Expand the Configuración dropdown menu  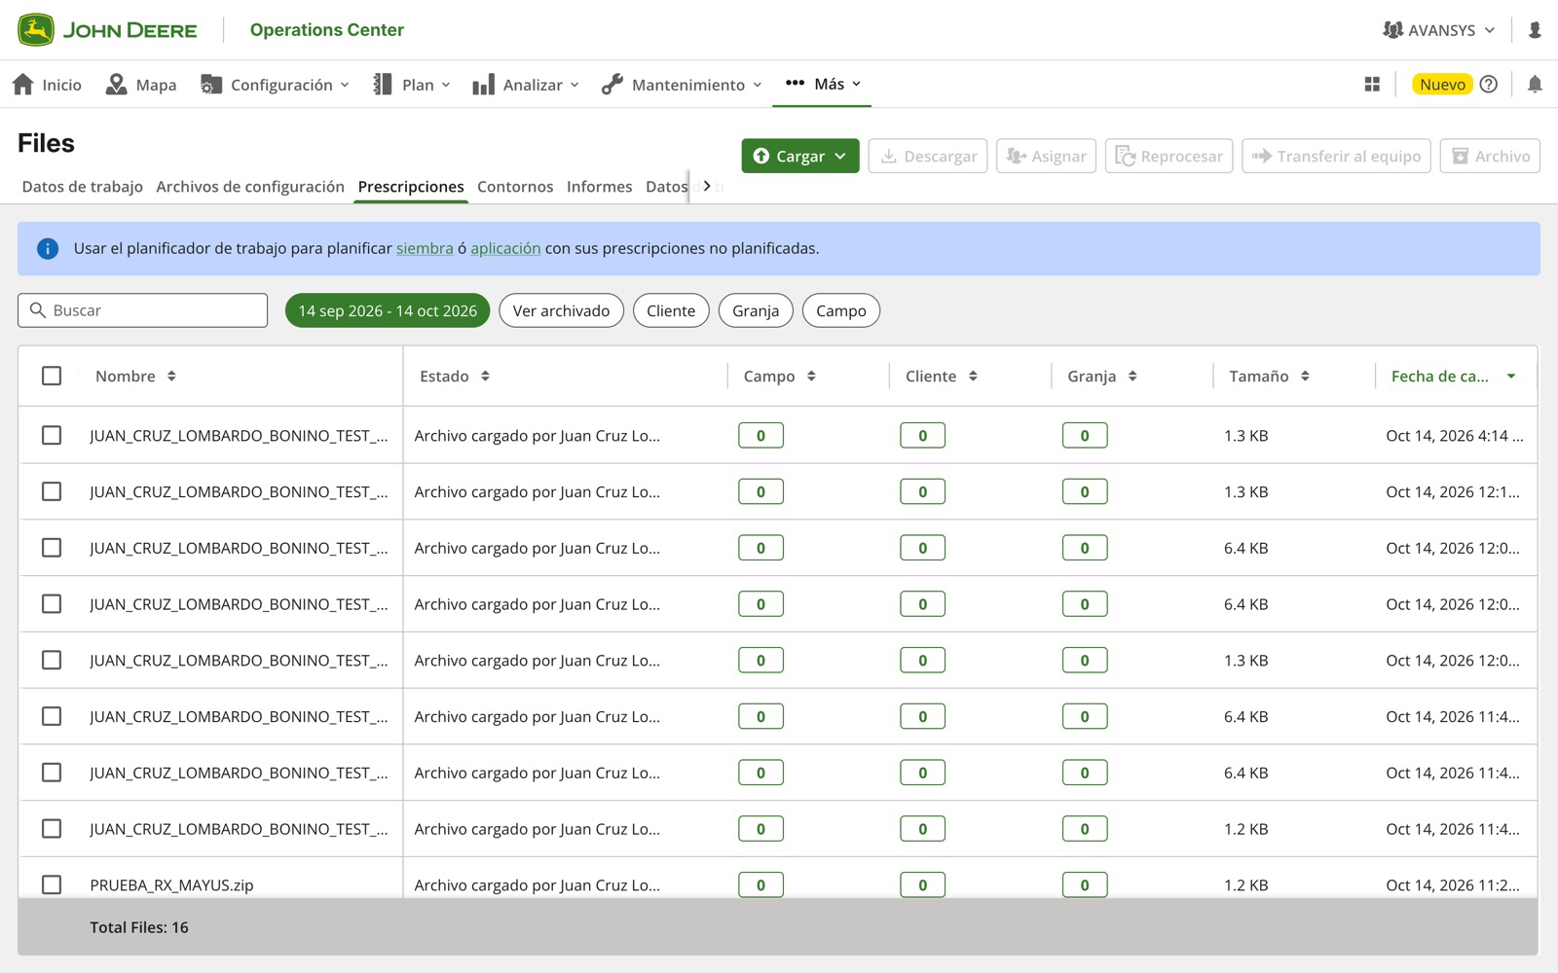coord(275,85)
